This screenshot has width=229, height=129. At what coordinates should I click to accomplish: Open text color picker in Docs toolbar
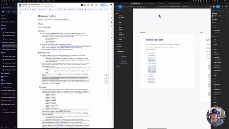click(x=72, y=9)
